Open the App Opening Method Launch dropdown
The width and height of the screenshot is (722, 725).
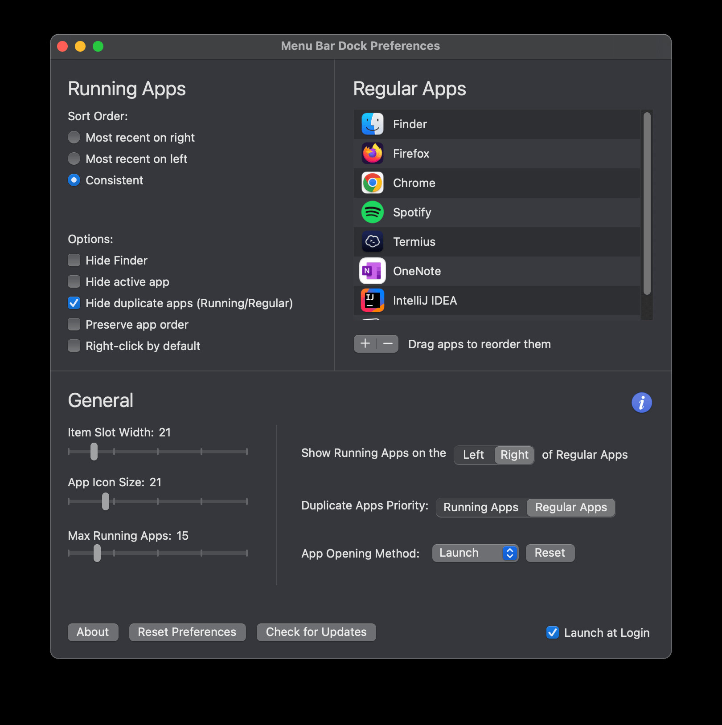click(x=475, y=553)
